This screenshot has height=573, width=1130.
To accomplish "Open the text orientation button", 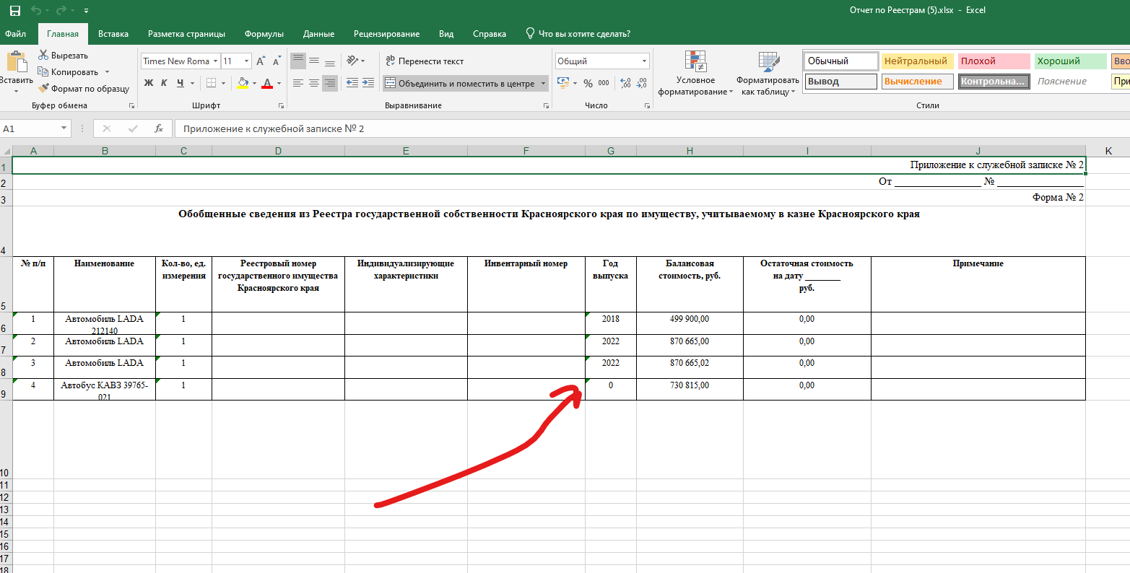I will point(355,61).
